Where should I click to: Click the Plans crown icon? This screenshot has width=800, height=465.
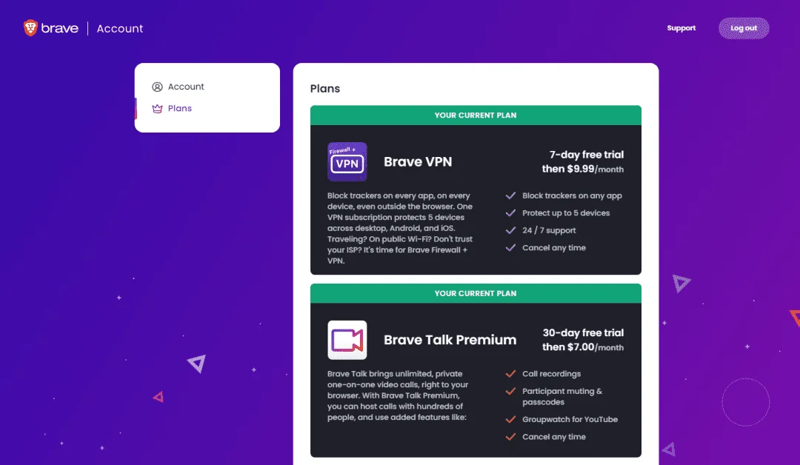[157, 109]
